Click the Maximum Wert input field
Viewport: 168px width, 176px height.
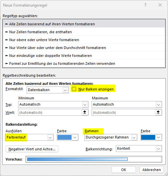pos(123,113)
